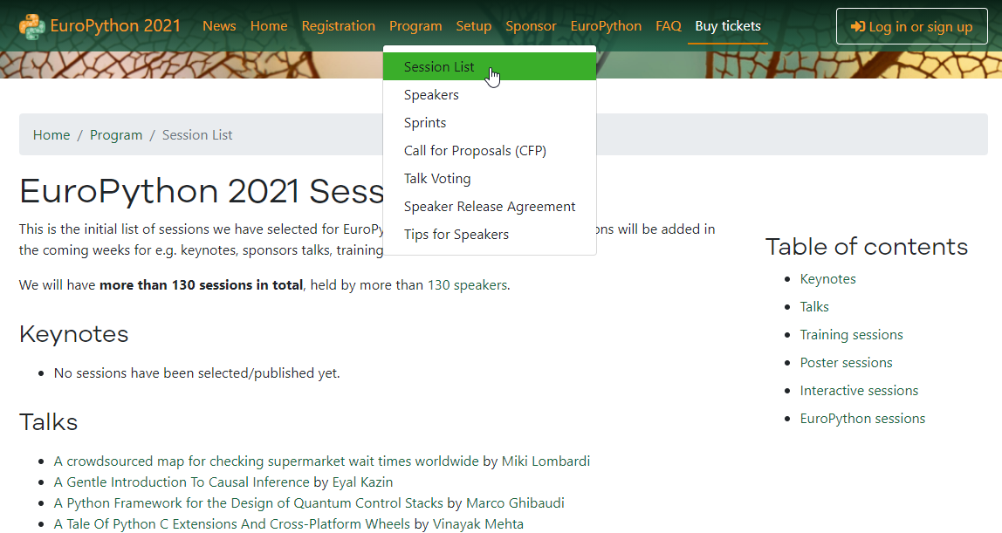Select Call for Proposals (CFP) entry
This screenshot has width=1002, height=533.
tap(475, 151)
